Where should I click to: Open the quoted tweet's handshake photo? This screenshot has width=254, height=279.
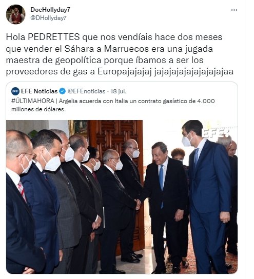(x=122, y=197)
